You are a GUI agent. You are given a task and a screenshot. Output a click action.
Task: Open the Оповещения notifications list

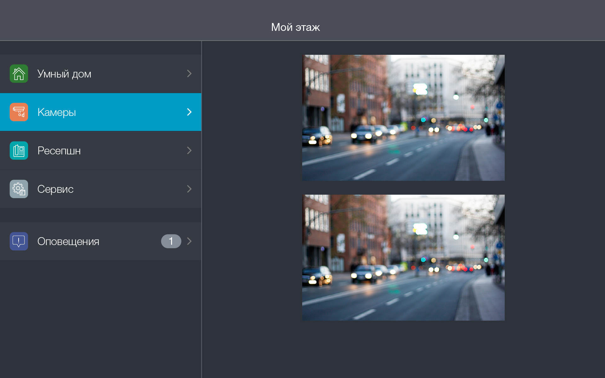point(68,241)
